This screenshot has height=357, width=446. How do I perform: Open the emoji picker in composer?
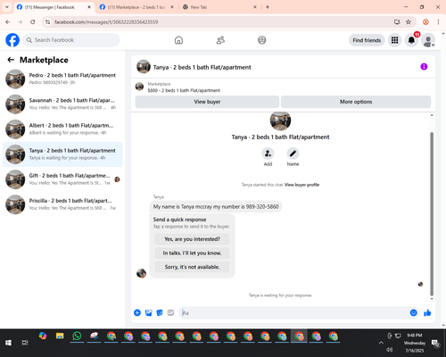tap(413, 312)
